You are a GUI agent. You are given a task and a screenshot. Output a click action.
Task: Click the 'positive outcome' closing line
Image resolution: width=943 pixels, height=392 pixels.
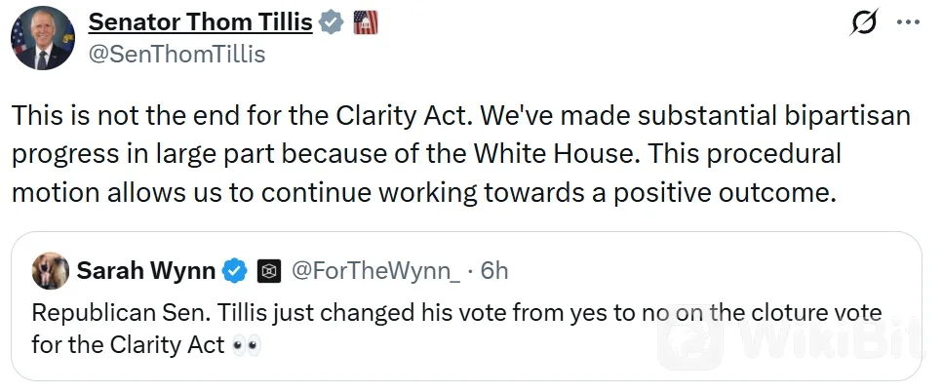[424, 193]
